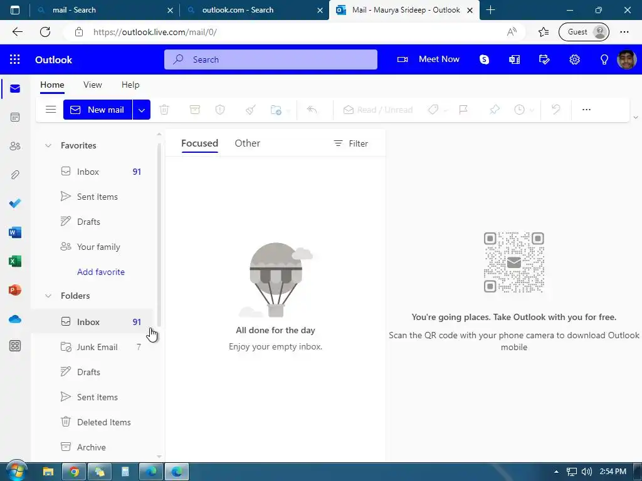Click the Outlook search box
Screen dimensions: 642x481
[x=271, y=59]
